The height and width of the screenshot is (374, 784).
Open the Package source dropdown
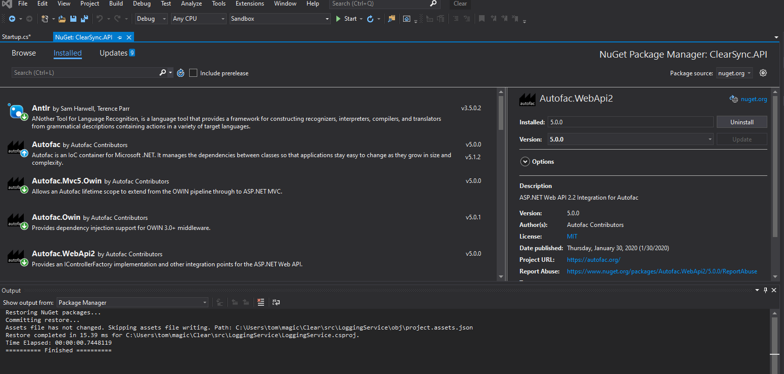point(734,73)
